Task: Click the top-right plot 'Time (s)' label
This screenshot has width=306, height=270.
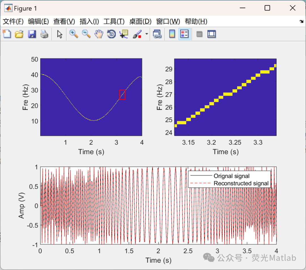Action: point(226,152)
